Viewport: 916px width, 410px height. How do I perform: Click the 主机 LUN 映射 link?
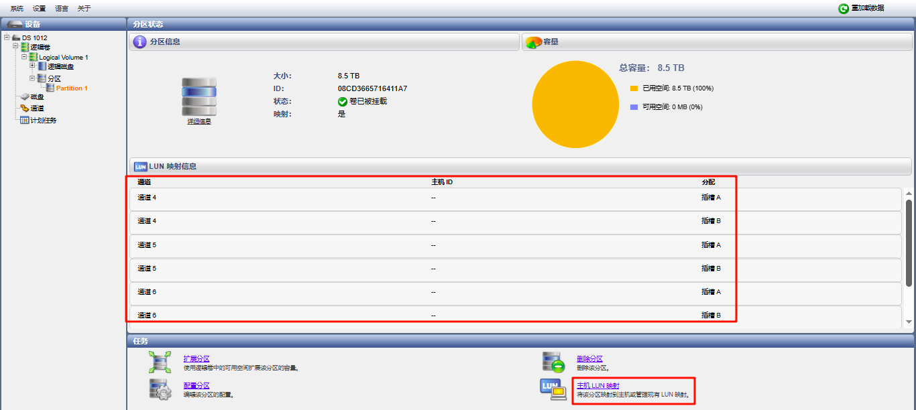[598, 386]
